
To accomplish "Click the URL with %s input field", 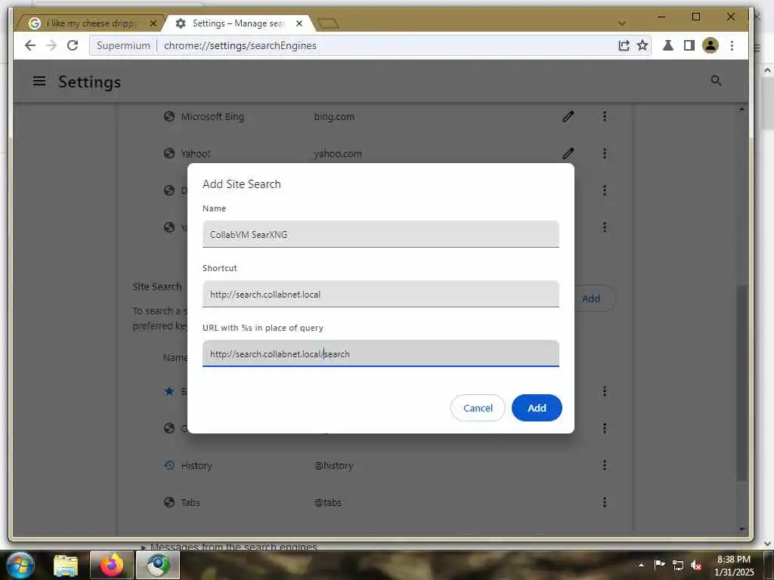I will [381, 353].
